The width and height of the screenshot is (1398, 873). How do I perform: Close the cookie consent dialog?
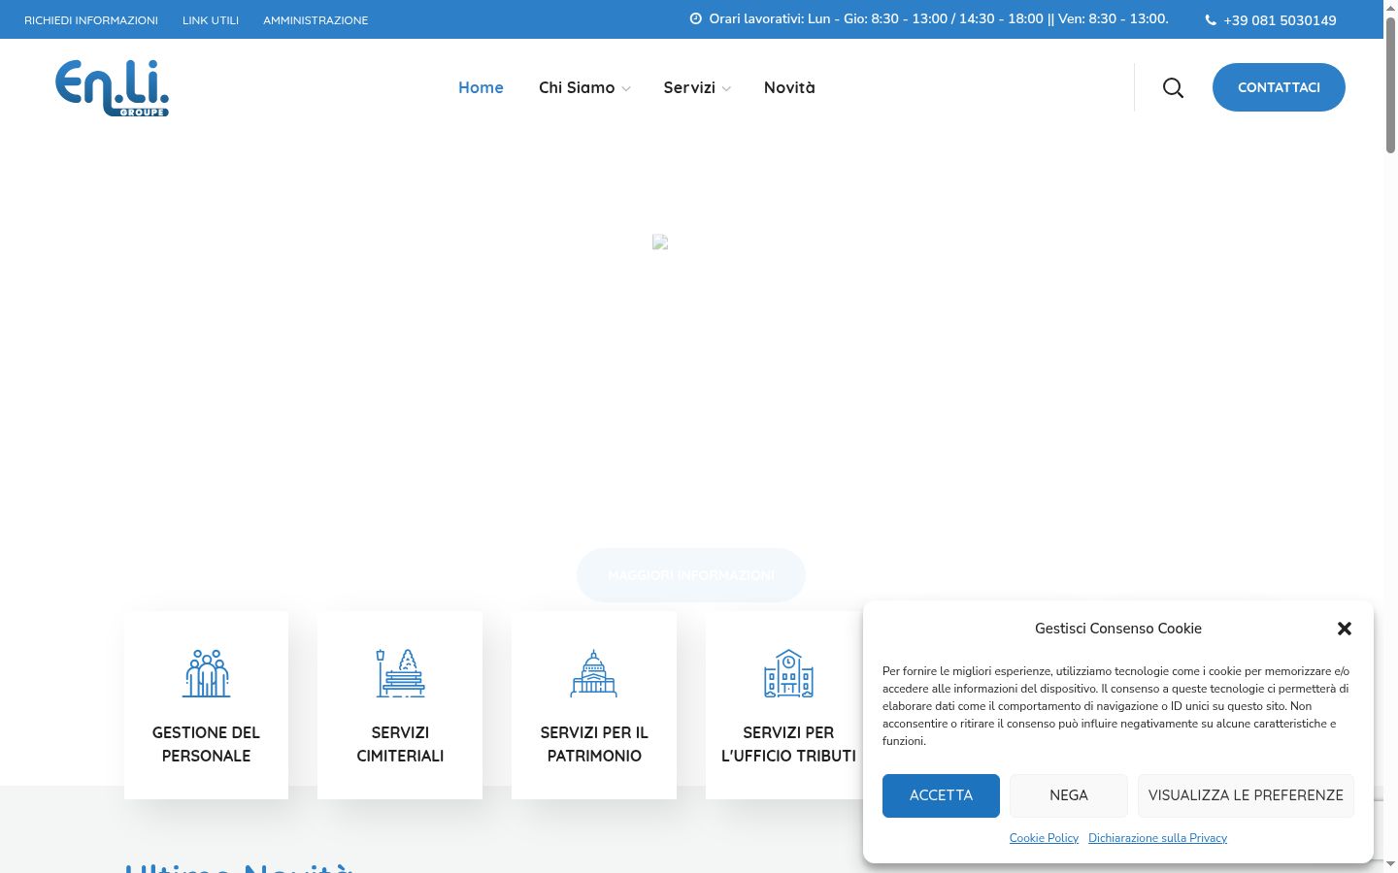[1345, 629]
